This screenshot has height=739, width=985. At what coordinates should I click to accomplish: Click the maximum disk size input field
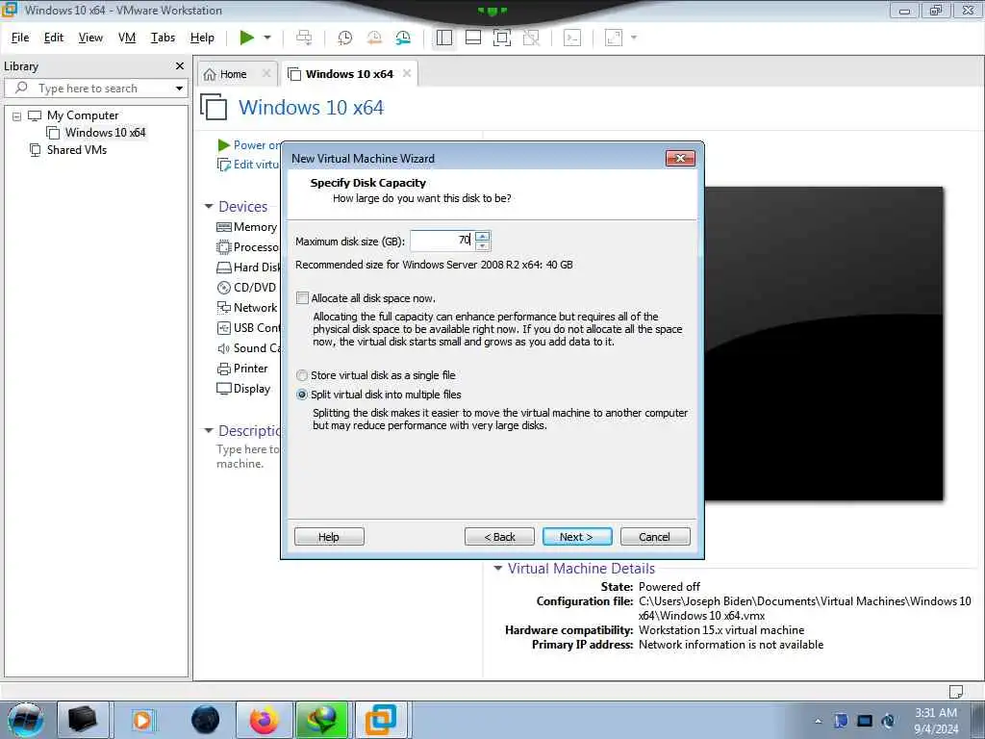pos(442,240)
